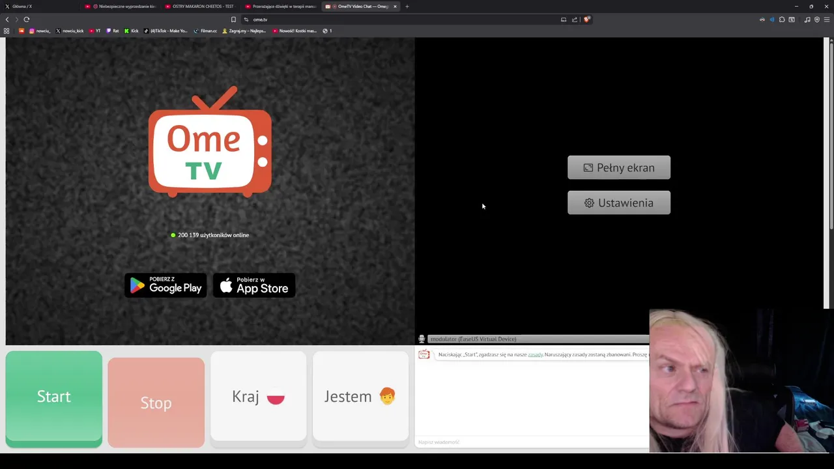Click the shield VPN icon near menu
Image resolution: width=834 pixels, height=469 pixels.
pos(817,20)
